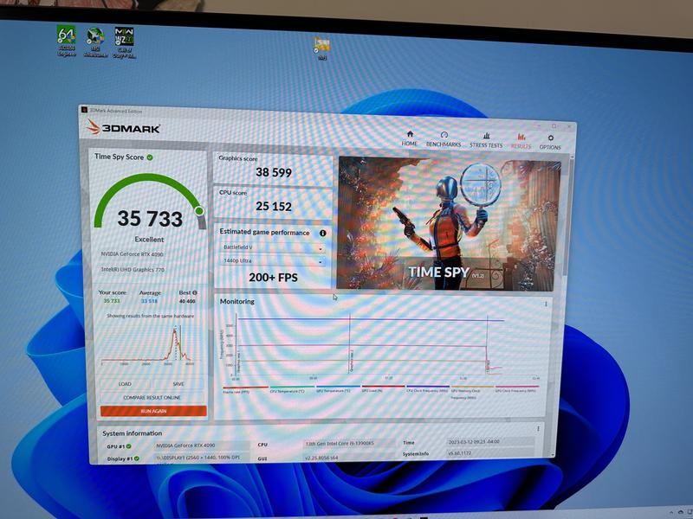Image resolution: width=693 pixels, height=519 pixels.
Task: Click the info icon next to Best score
Action: (195, 292)
